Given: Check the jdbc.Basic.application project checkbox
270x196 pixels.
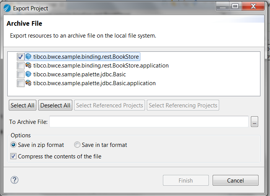Looking at the screenshot, I should (21, 83).
